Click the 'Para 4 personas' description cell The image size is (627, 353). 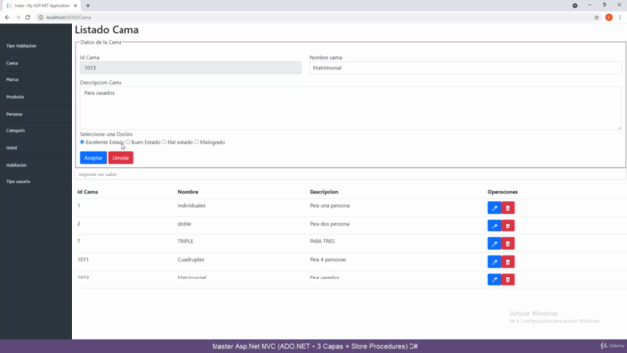pos(327,259)
